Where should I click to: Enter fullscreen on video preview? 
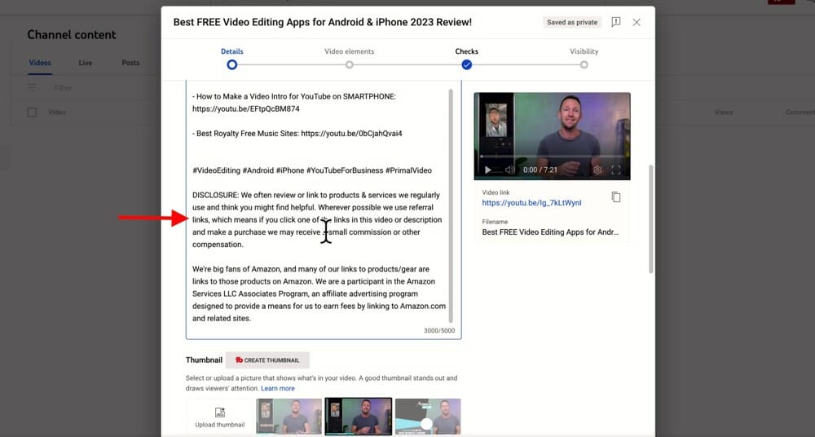pos(617,170)
